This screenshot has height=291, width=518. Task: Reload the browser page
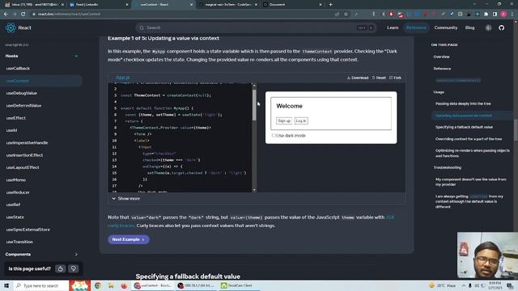click(23, 15)
